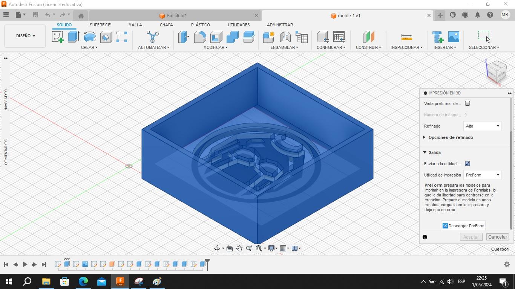
Task: Click the Descargar PreForm button
Action: (463, 226)
